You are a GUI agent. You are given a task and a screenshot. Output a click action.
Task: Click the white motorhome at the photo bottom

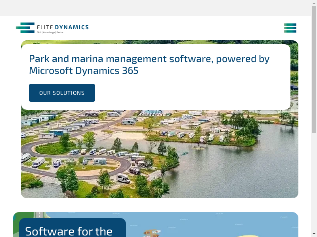tap(123, 179)
